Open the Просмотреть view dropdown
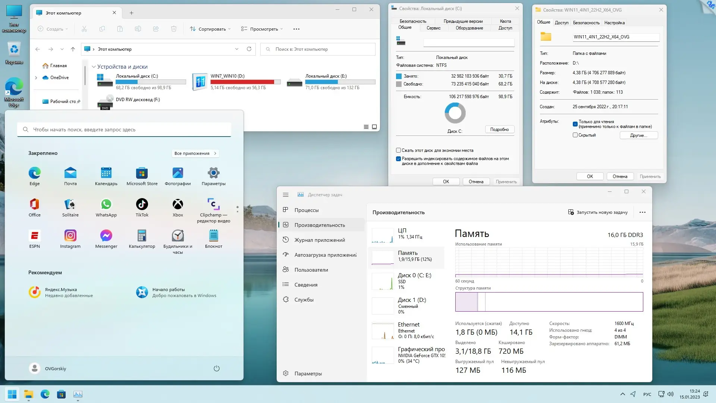This screenshot has height=403, width=716. tap(261, 29)
